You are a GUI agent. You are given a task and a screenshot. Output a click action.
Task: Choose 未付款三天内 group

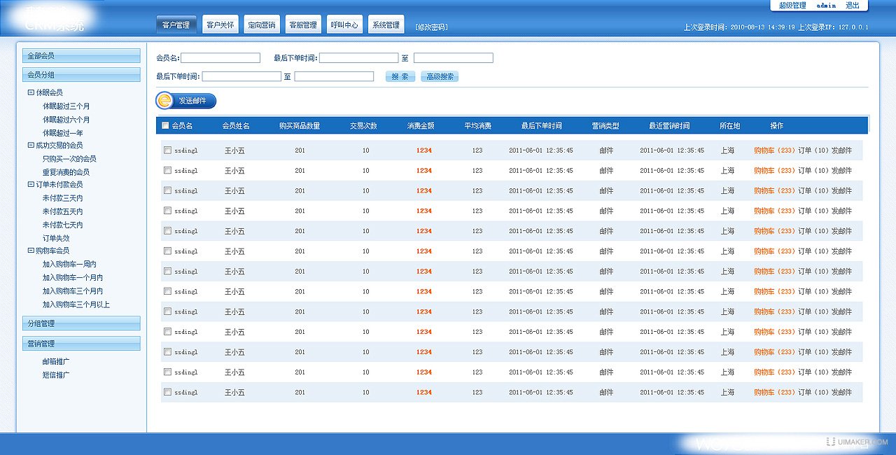(62, 198)
